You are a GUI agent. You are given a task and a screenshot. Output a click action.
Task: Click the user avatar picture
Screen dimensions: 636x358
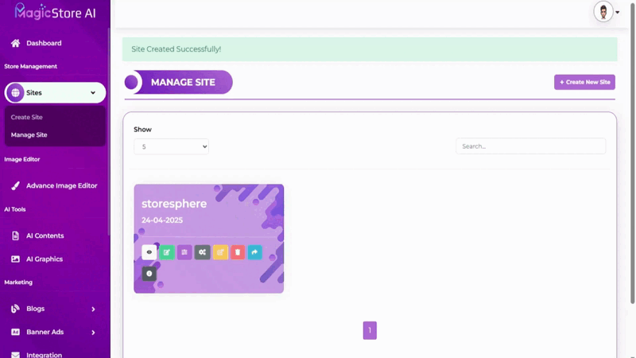click(603, 12)
